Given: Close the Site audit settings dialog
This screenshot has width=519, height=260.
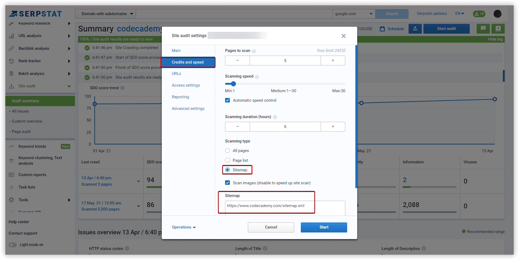Looking at the screenshot, I should click(343, 36).
